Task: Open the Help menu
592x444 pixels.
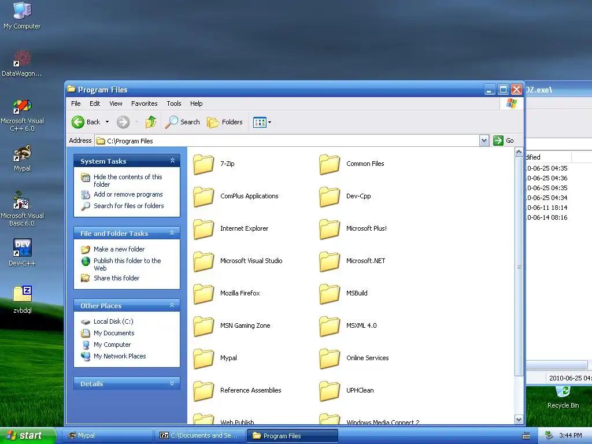Action: pyautogui.click(x=196, y=103)
